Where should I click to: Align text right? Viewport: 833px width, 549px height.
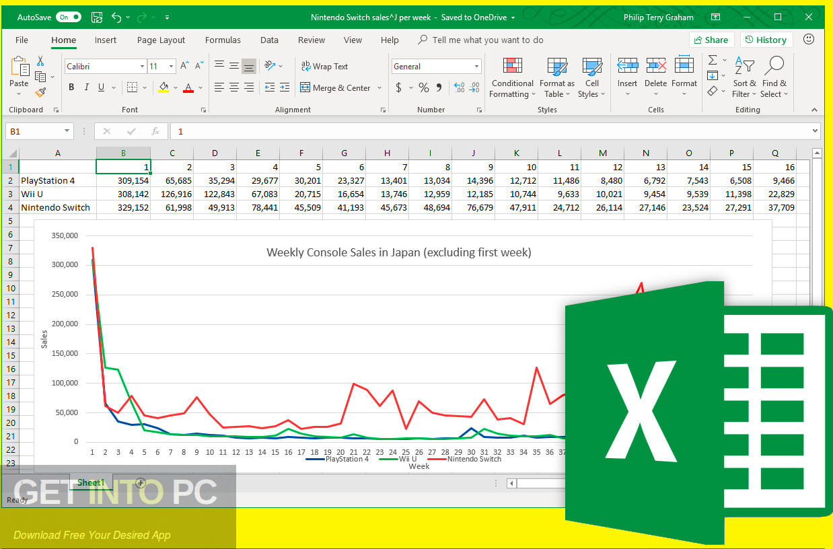coord(249,87)
